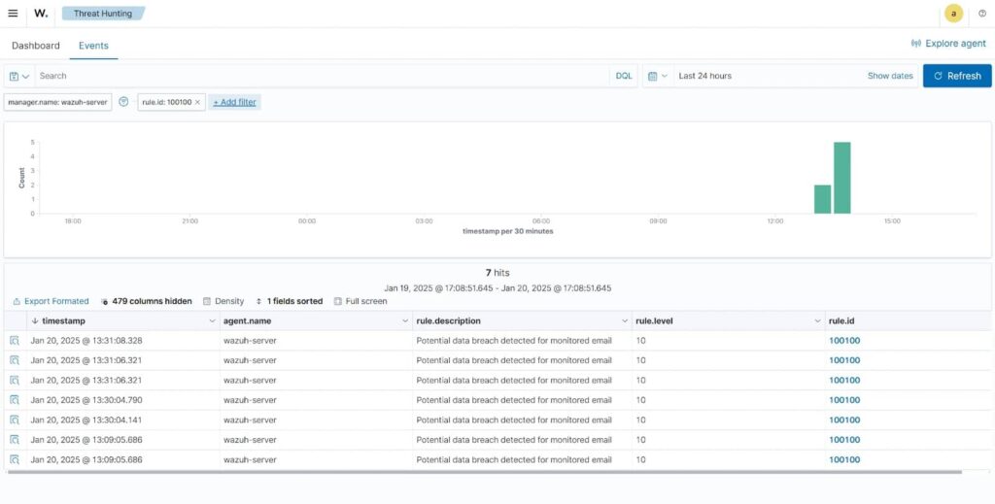Expand the timestamp column header menu
The width and height of the screenshot is (995, 504).
[x=212, y=320]
